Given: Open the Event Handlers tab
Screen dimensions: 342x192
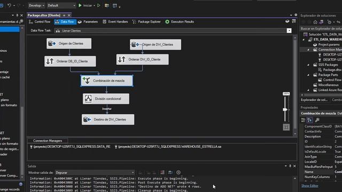Looking at the screenshot, I should pos(115,22).
